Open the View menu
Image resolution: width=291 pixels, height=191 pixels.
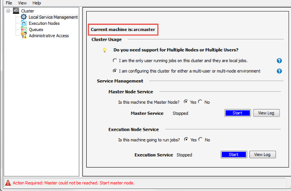click(x=22, y=3)
